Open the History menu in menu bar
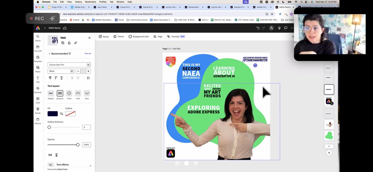This screenshot has height=172, width=373. click(78, 2)
